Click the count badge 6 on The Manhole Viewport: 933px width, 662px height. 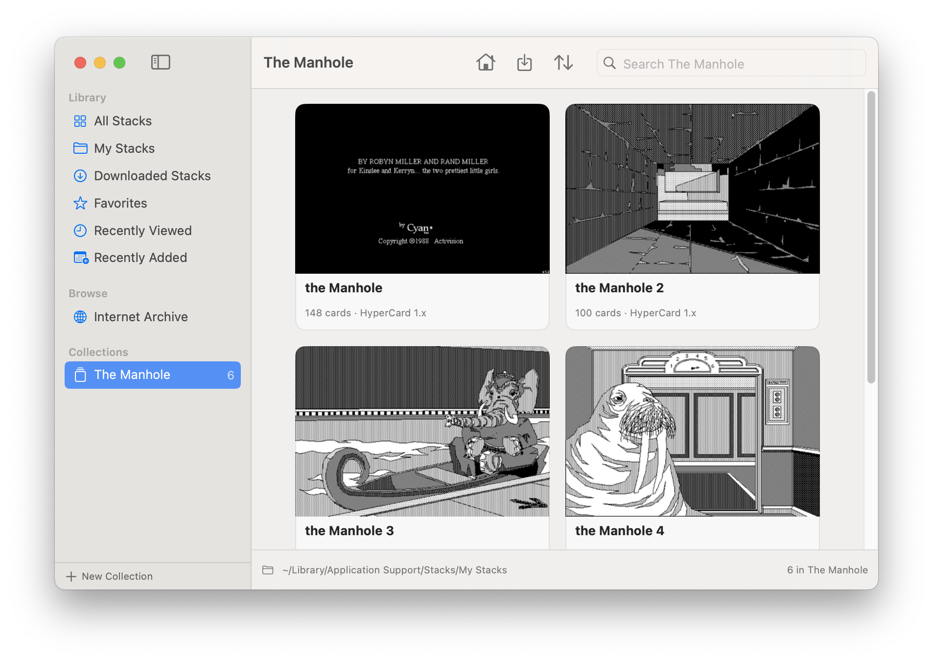point(231,376)
